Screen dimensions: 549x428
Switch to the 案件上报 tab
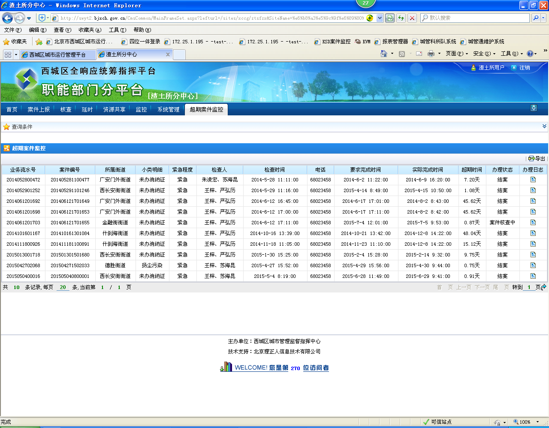tap(39, 110)
